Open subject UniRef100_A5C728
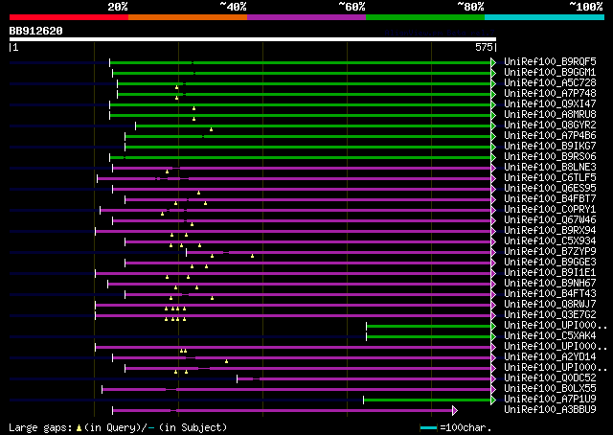 [x=550, y=83]
